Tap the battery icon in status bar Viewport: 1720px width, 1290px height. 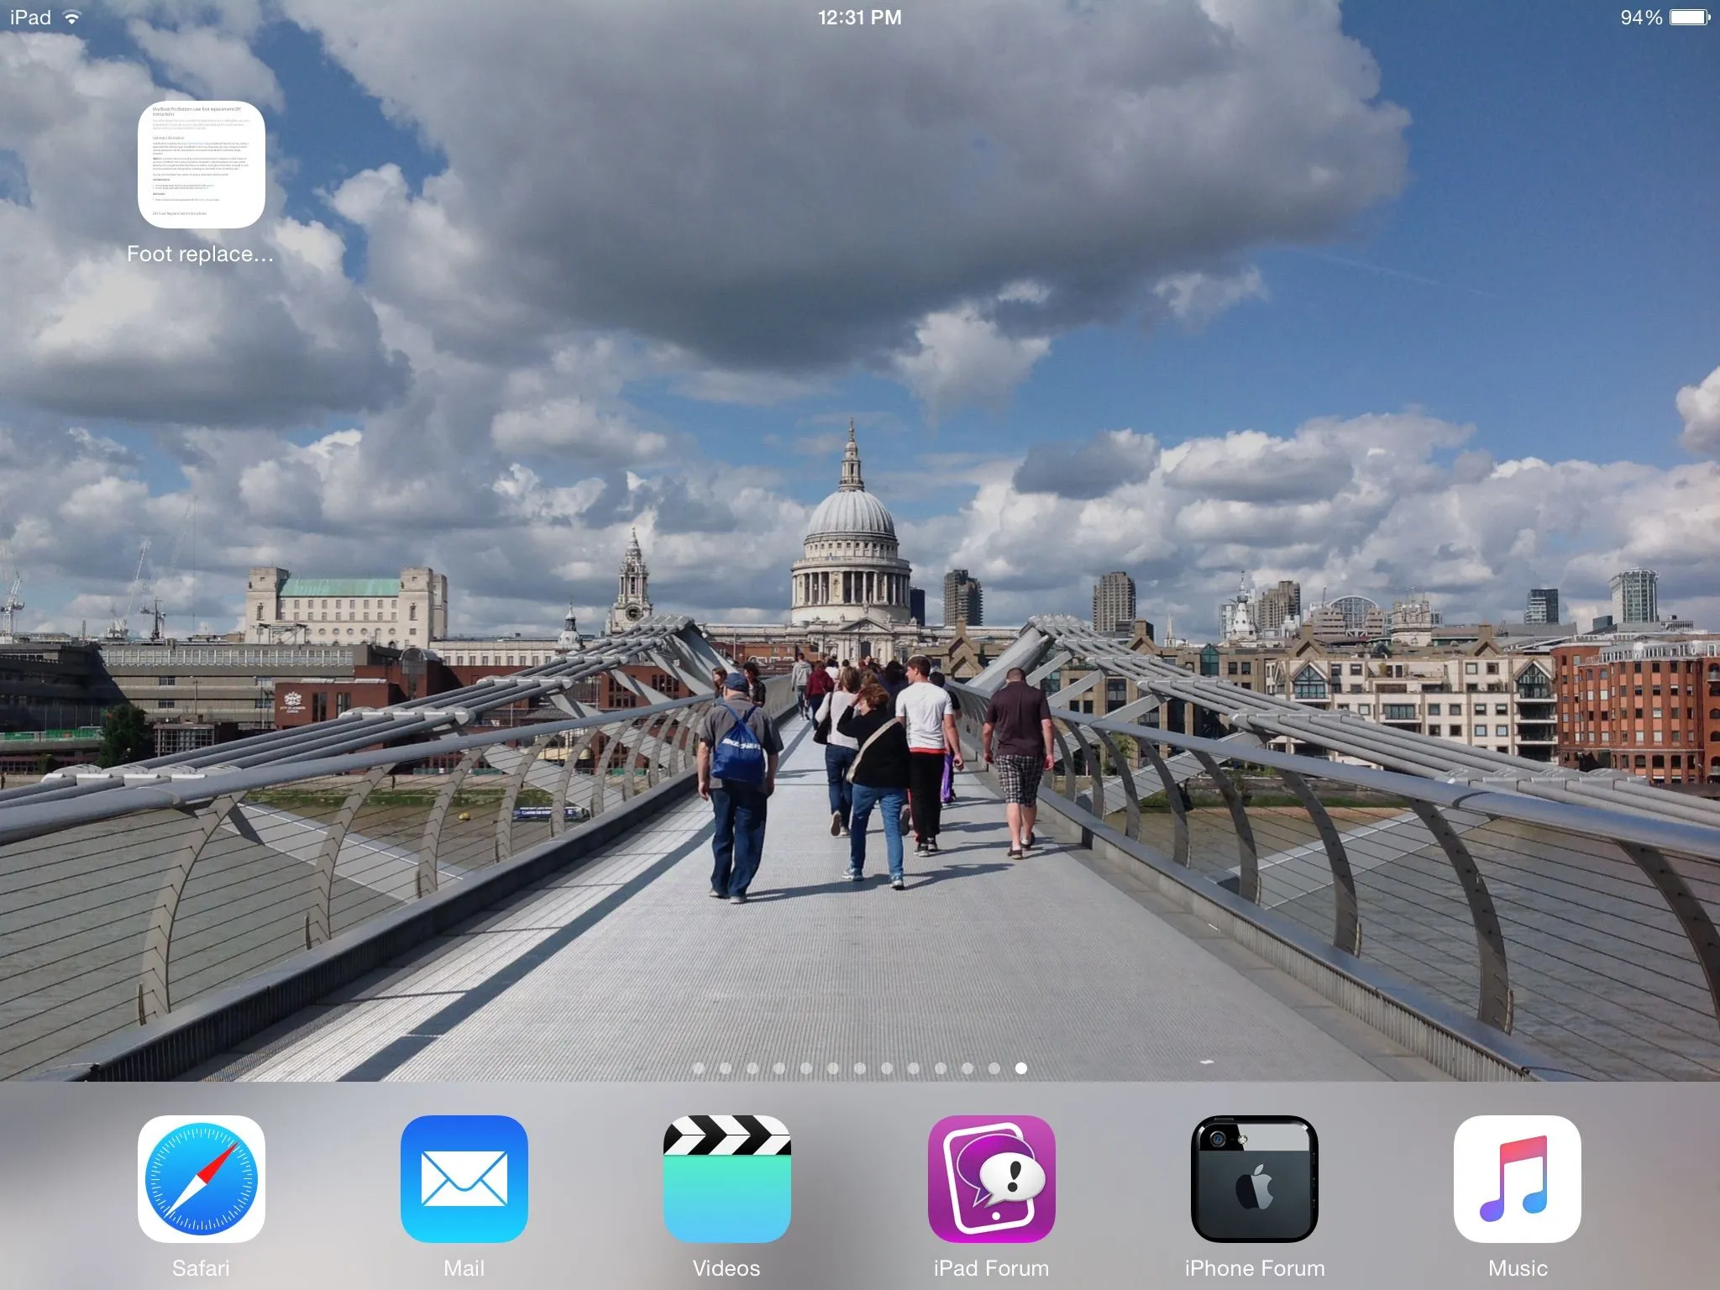coord(1689,18)
